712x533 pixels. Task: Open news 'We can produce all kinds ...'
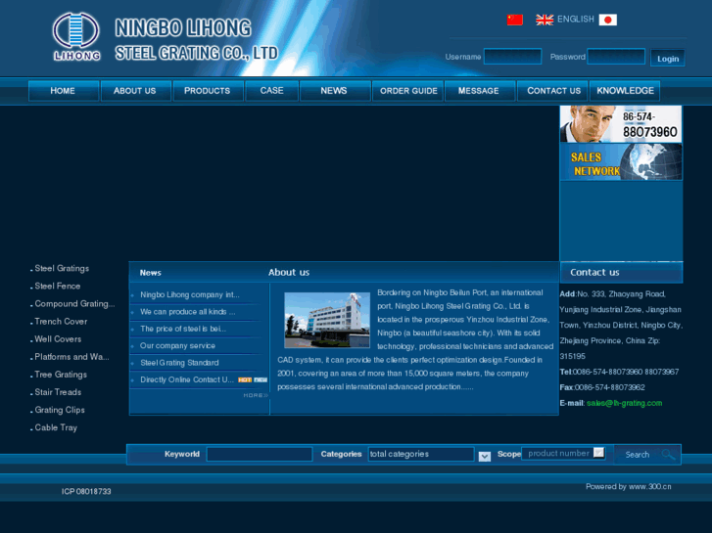click(187, 312)
